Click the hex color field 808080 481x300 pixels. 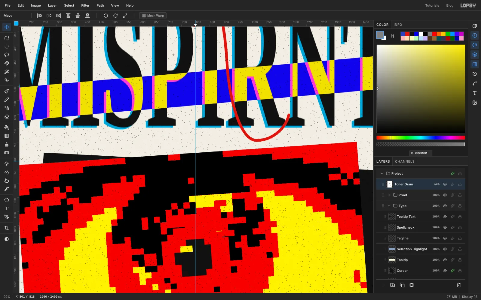point(421,153)
